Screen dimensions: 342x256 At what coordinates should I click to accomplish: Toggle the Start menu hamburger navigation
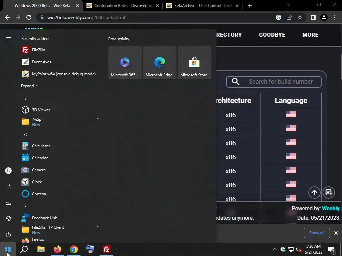click(8, 39)
